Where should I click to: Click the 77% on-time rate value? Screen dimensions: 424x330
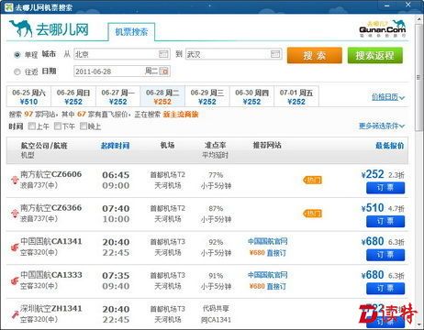point(216,175)
